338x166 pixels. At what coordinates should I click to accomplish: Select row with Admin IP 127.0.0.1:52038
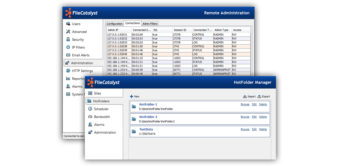[179, 46]
